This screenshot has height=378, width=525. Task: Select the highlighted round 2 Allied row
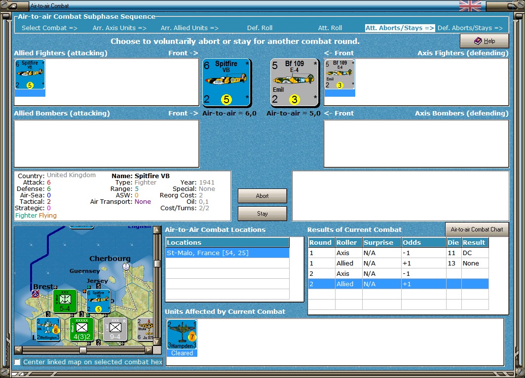398,284
